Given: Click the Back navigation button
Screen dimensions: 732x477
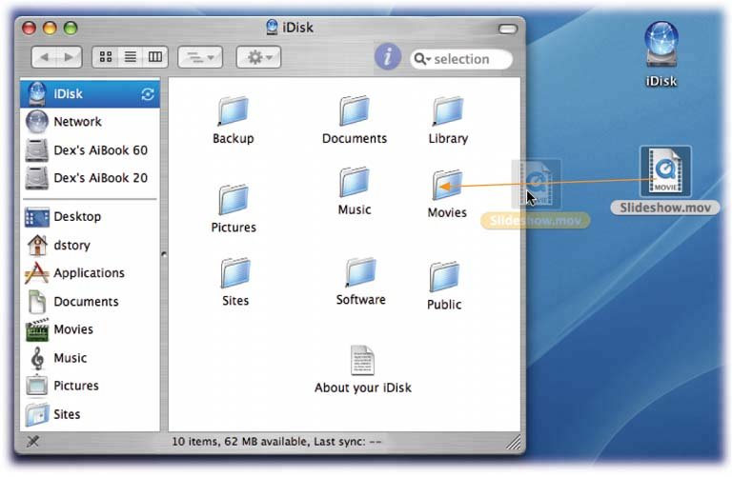Looking at the screenshot, I should [x=45, y=58].
